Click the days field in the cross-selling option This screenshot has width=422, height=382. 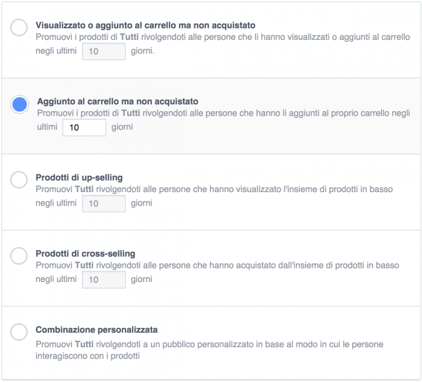(x=104, y=279)
